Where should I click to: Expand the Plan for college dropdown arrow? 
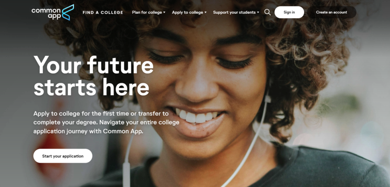(x=164, y=12)
